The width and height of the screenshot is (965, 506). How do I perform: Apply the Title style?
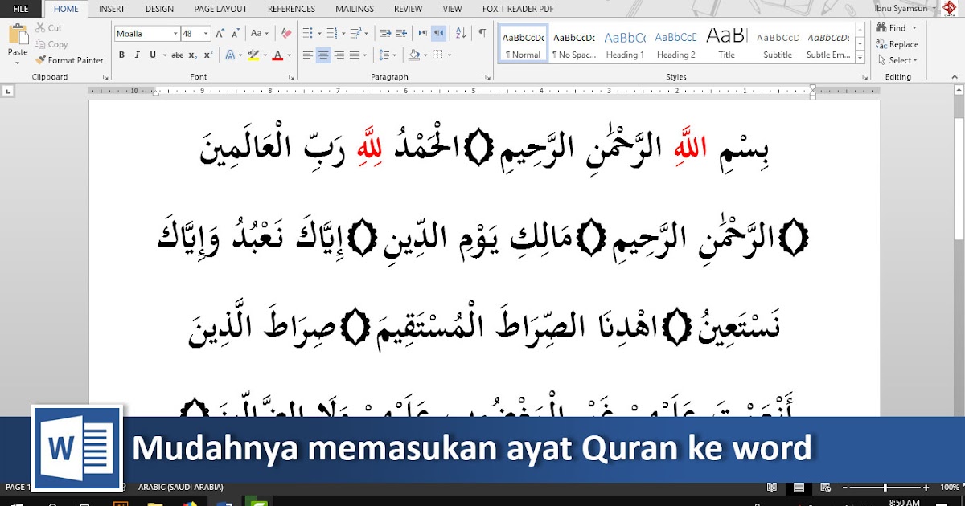click(x=726, y=45)
